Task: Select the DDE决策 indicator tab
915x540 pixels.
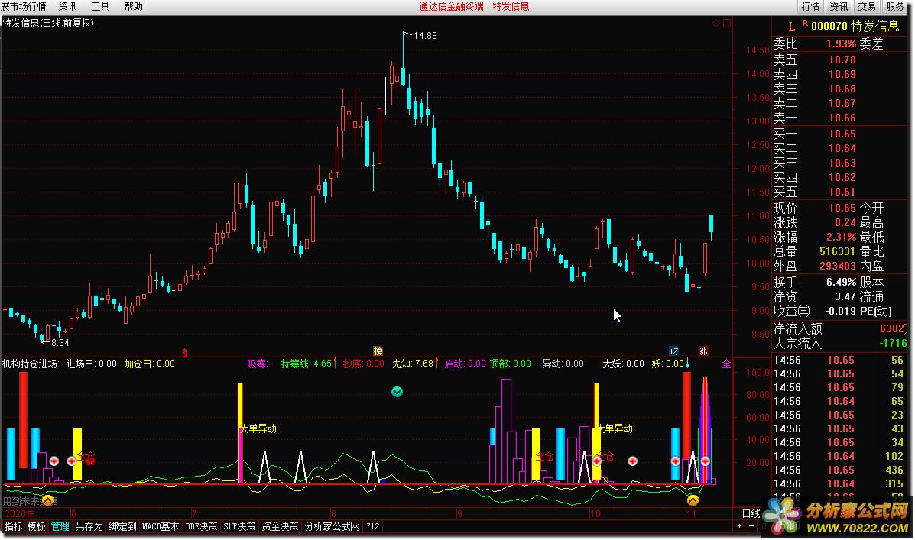Action: 201,526
